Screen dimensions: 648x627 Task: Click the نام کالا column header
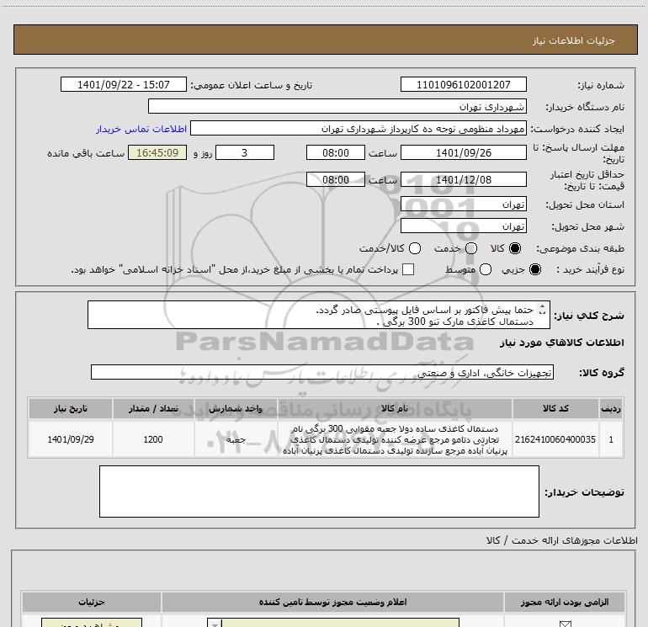[x=395, y=408]
